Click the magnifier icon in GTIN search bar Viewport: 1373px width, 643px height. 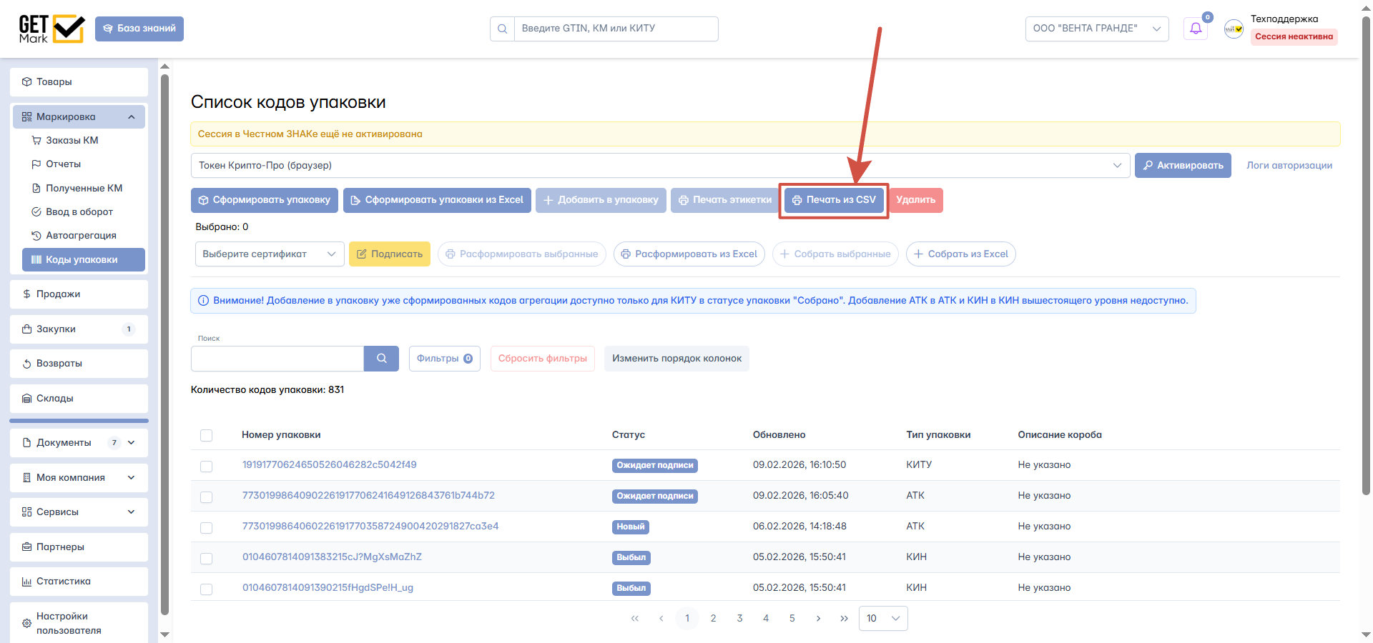[x=502, y=29]
